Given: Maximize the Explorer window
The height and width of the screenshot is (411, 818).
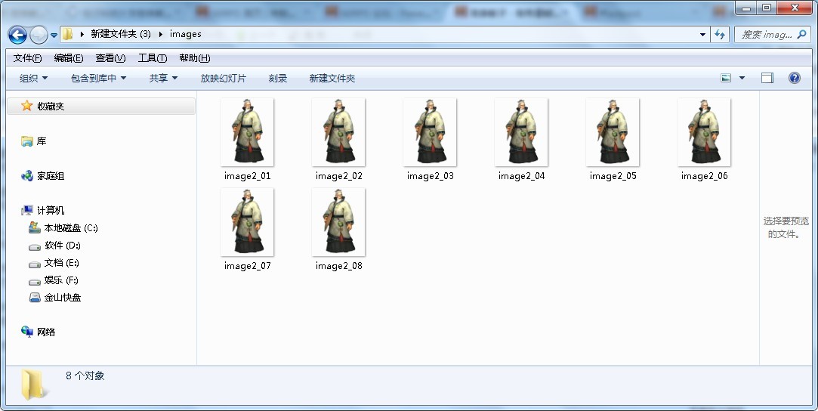Looking at the screenshot, I should (767, 8).
